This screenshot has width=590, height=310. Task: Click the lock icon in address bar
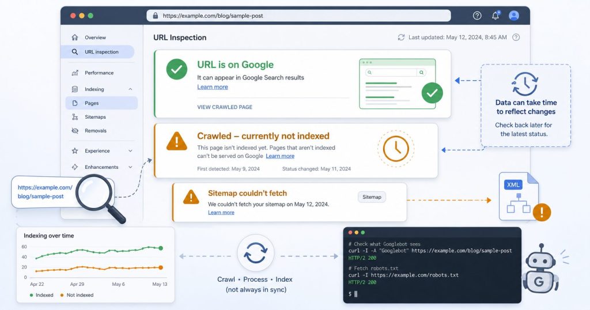pos(156,16)
